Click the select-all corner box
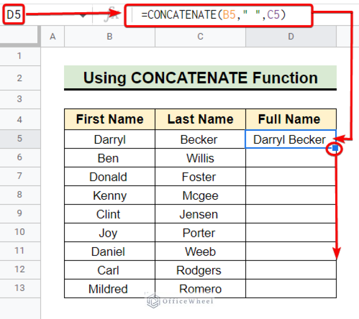The height and width of the screenshot is (319, 359). pyautogui.click(x=21, y=36)
